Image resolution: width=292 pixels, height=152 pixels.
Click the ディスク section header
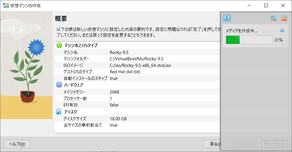coord(71,112)
